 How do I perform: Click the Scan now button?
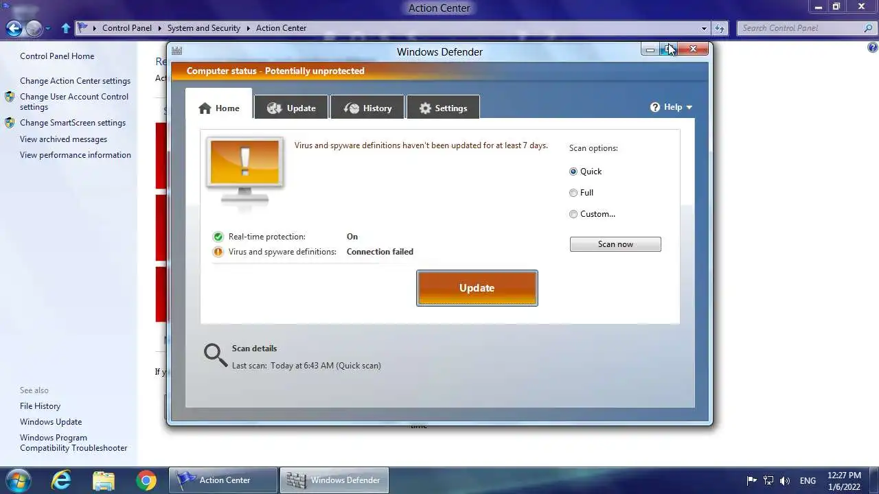[615, 244]
